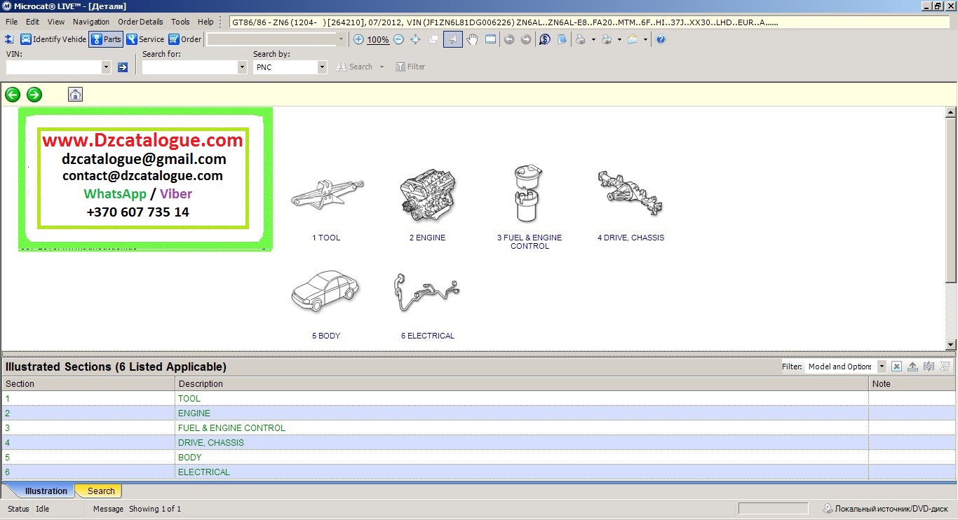Open the Service toolbar button
958x520 pixels.
(x=145, y=39)
